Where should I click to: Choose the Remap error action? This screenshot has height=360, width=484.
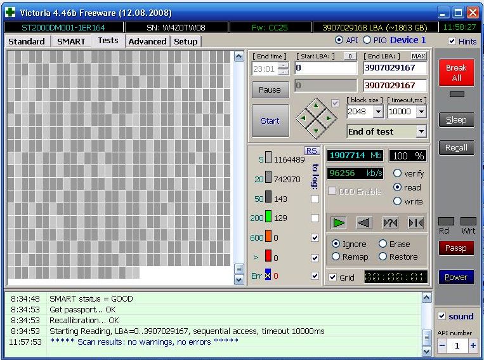(336, 257)
